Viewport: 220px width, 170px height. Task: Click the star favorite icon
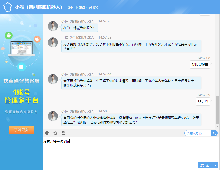pos(55,133)
